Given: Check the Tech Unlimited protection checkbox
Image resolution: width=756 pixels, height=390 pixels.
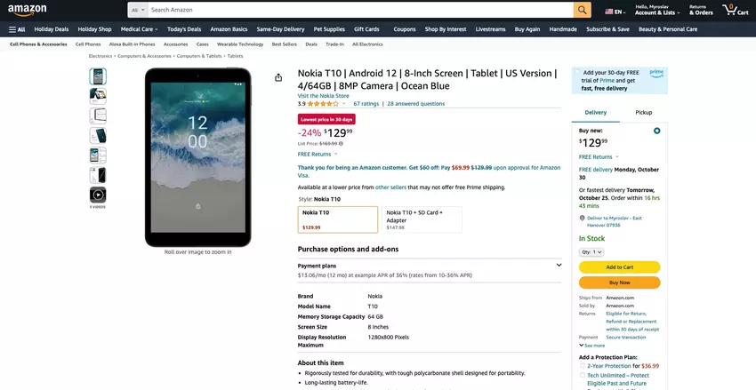Looking at the screenshot, I should pyautogui.click(x=583, y=375).
